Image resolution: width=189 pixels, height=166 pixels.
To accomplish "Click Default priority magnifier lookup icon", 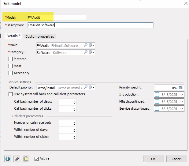I will pyautogui.click(x=86, y=88).
